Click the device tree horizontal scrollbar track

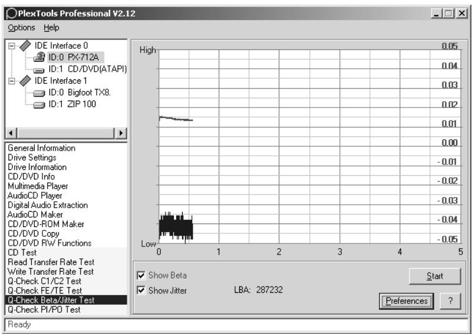66,133
